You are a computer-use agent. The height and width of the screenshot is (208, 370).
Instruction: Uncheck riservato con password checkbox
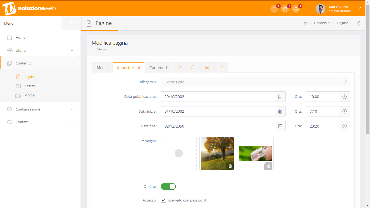pyautogui.click(x=164, y=200)
